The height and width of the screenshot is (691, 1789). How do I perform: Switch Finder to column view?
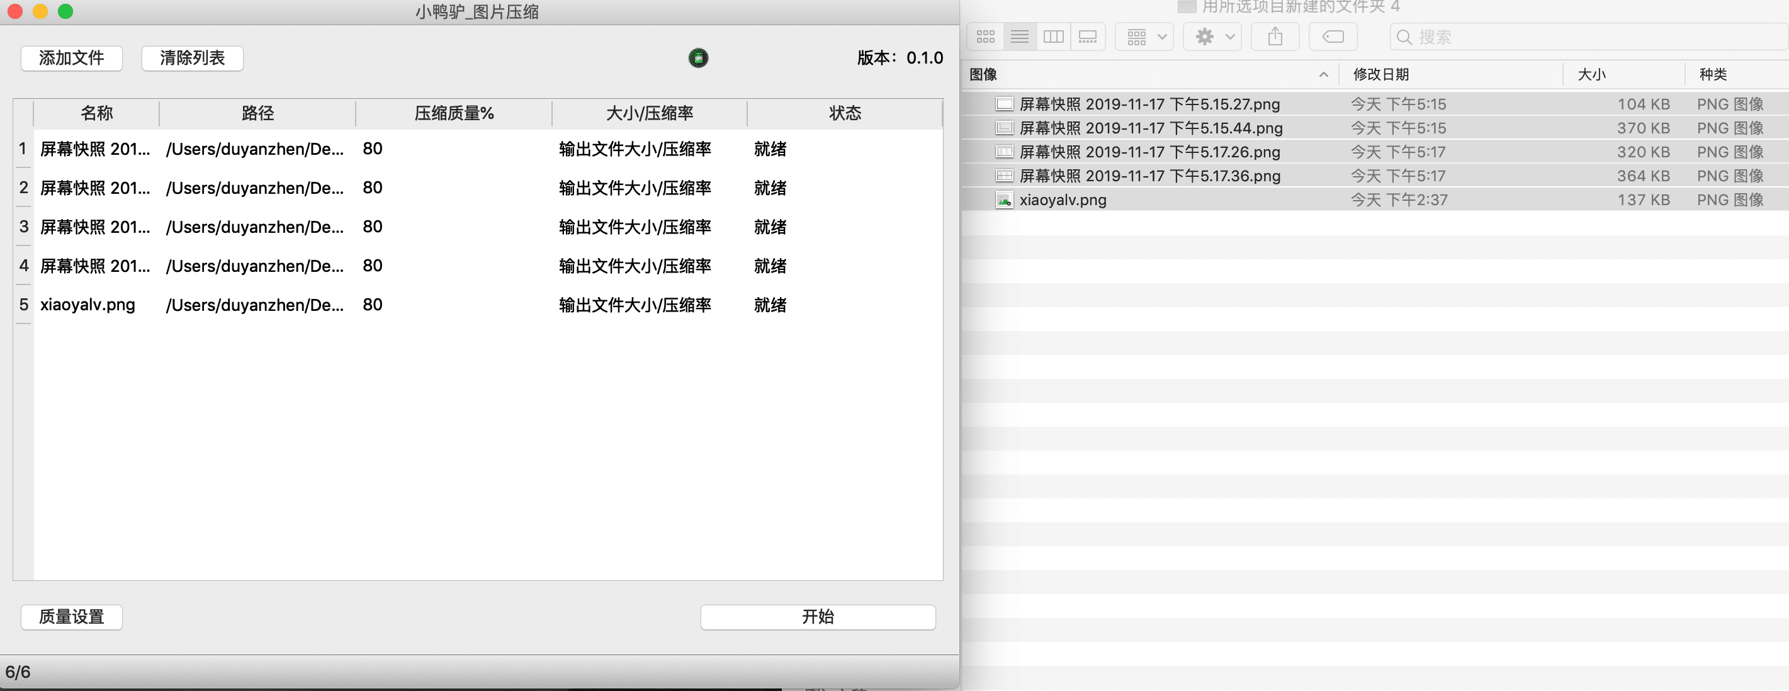click(1054, 37)
